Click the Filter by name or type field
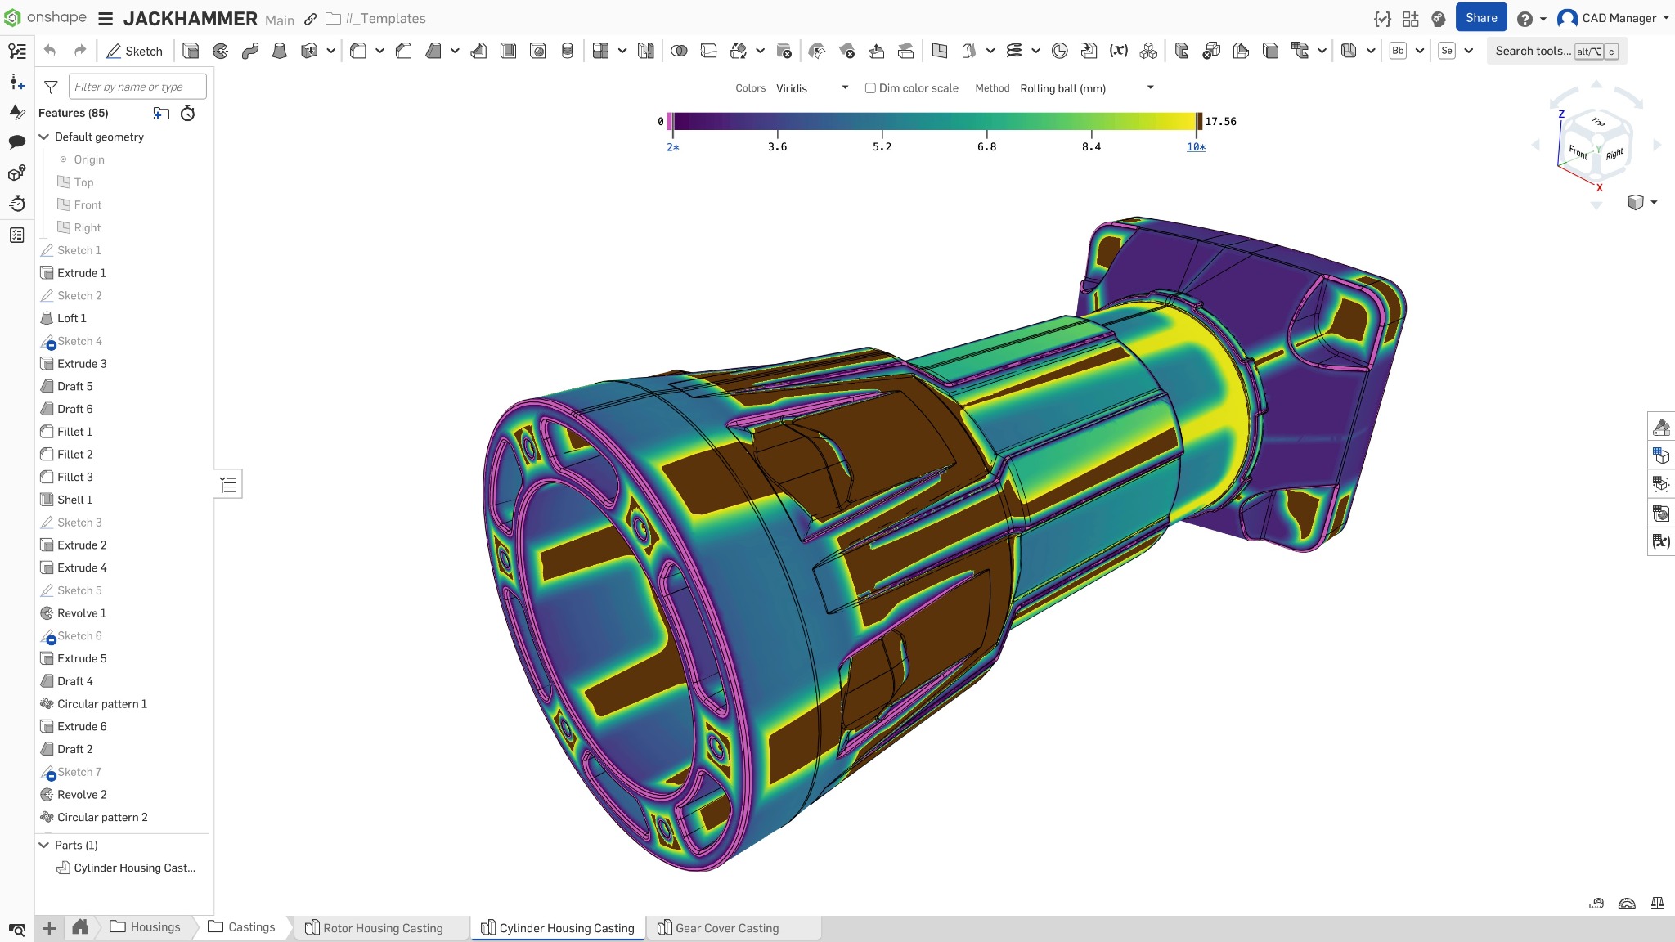1675x942 pixels. tap(137, 87)
